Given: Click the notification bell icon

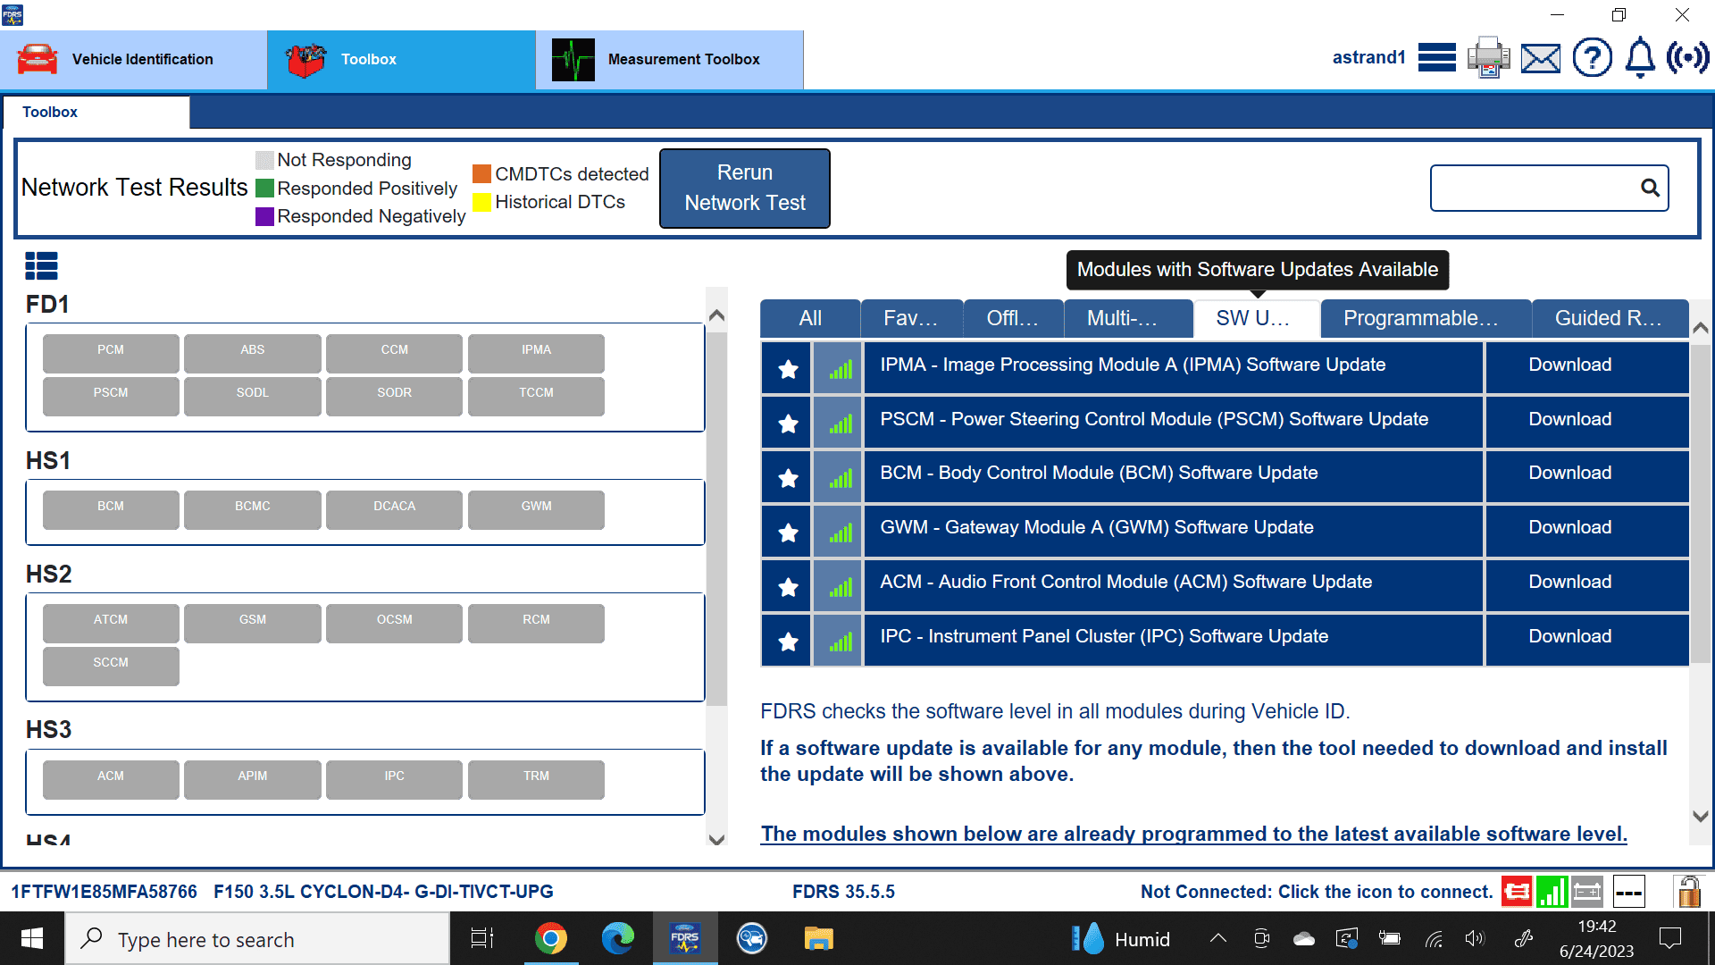Looking at the screenshot, I should (x=1639, y=58).
